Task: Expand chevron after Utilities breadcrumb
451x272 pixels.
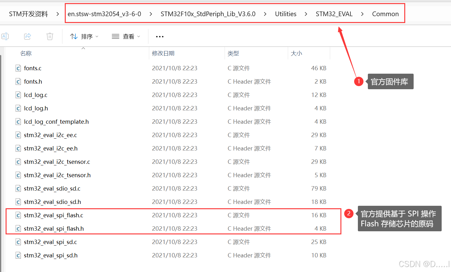Action: 306,14
